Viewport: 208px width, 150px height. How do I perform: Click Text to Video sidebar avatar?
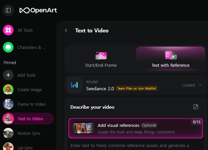click(8, 119)
